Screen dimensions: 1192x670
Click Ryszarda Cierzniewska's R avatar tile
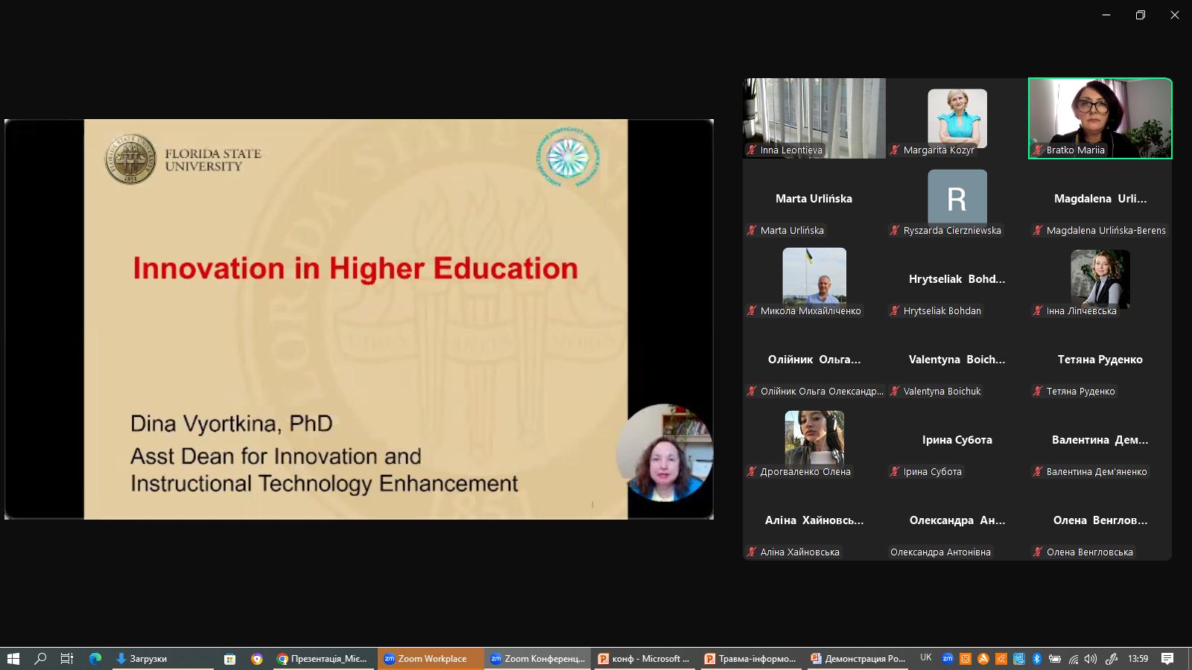(957, 198)
